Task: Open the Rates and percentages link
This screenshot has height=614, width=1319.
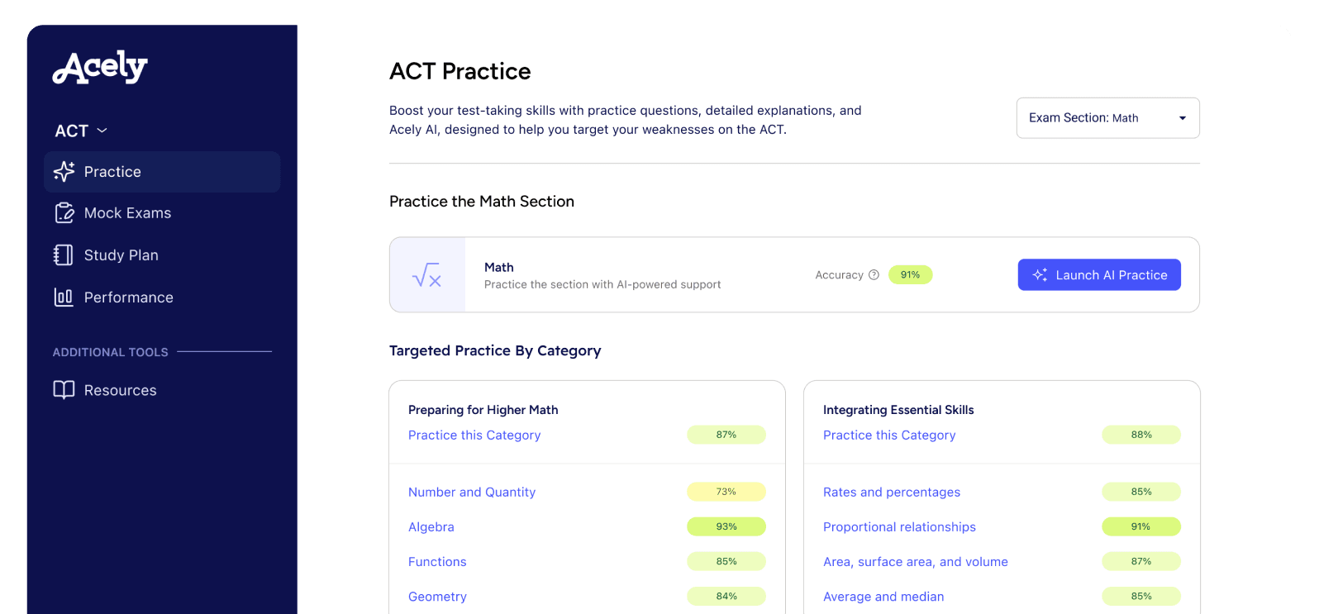Action: [x=892, y=491]
